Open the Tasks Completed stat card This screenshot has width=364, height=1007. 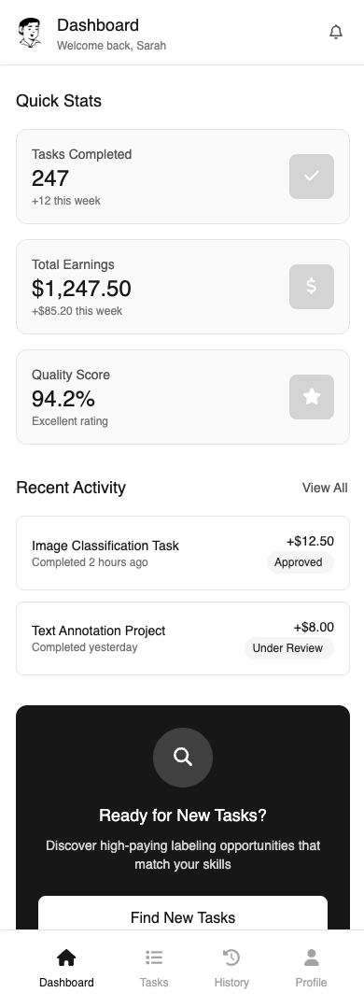(183, 177)
